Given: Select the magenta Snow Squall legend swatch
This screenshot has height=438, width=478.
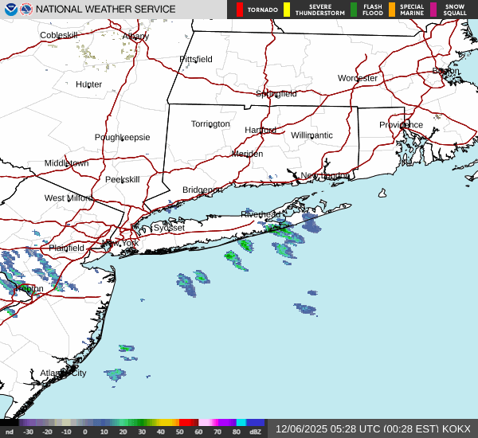Looking at the screenshot, I should (433, 10).
